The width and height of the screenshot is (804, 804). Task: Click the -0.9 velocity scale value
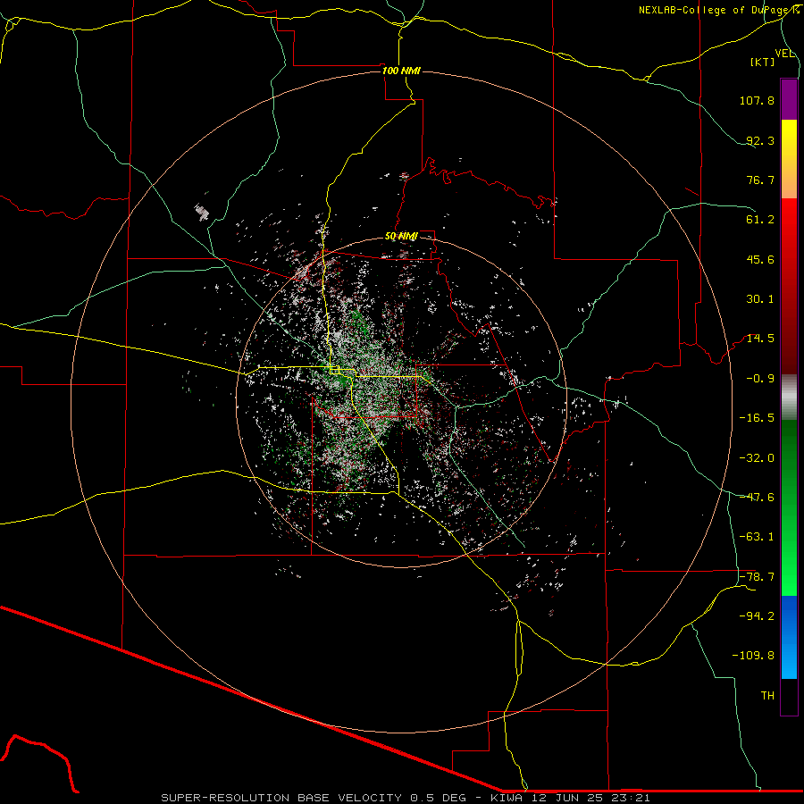760,379
